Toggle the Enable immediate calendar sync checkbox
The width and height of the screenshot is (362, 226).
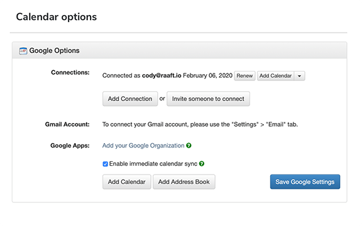tap(106, 164)
